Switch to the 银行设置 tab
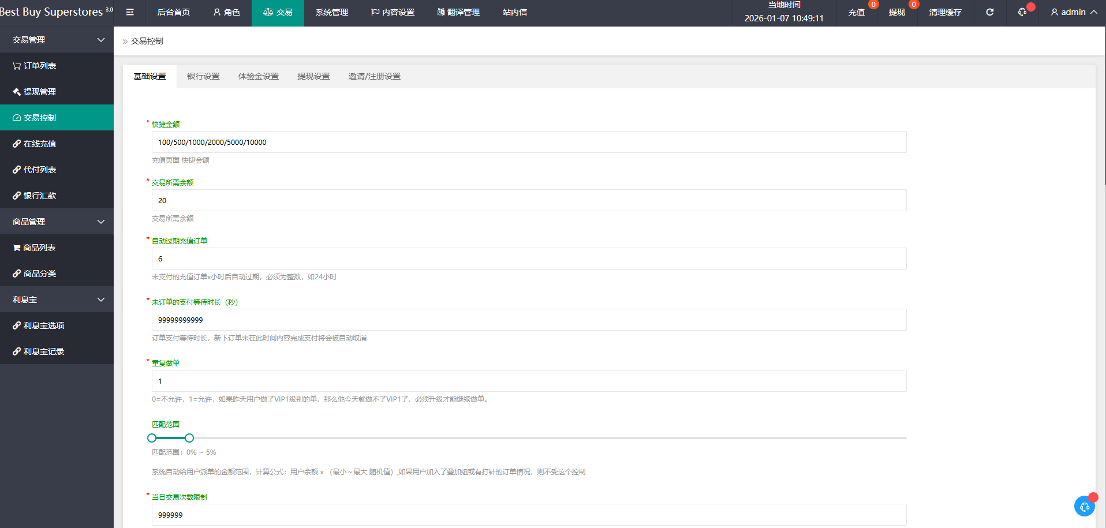 coord(203,76)
